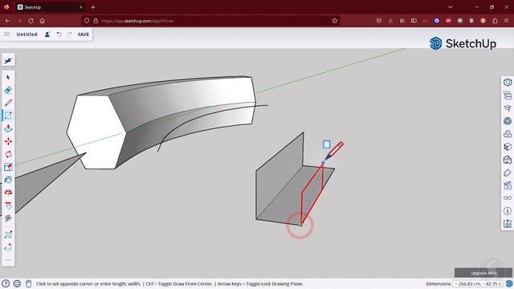
Task: Select the Paint Bucket tool
Action: [x=8, y=180]
